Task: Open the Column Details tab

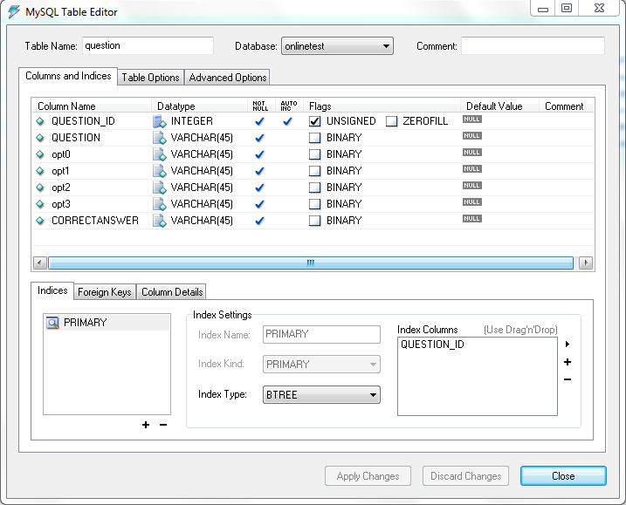Action: [172, 292]
